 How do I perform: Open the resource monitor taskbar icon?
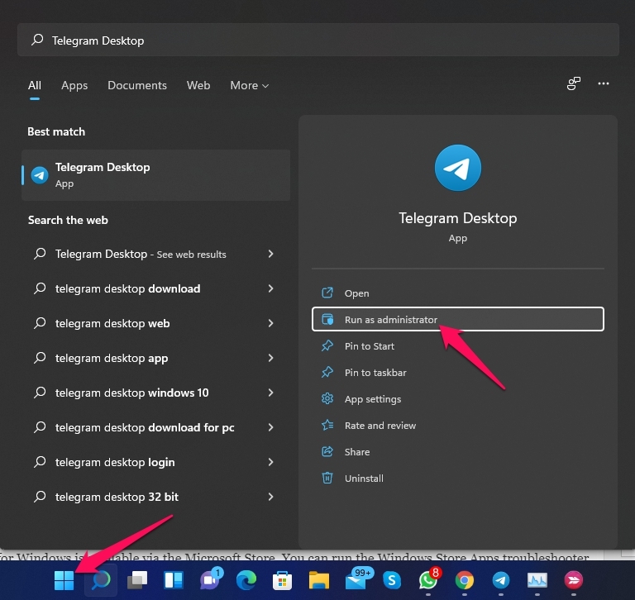[x=537, y=580]
